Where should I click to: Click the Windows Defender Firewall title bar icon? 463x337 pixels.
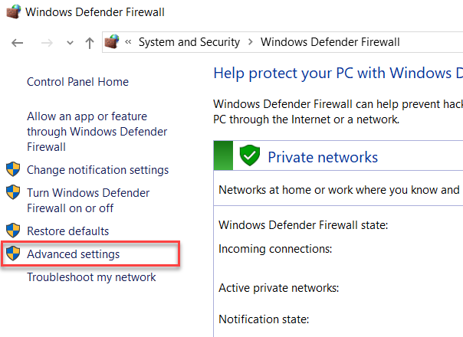[13, 12]
